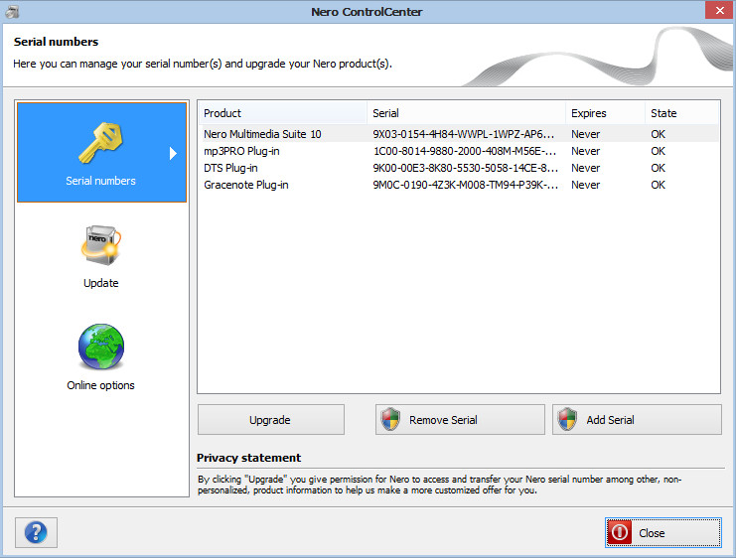
Task: Select the Nero Multimedia Suite 10 row
Action: tap(459, 134)
